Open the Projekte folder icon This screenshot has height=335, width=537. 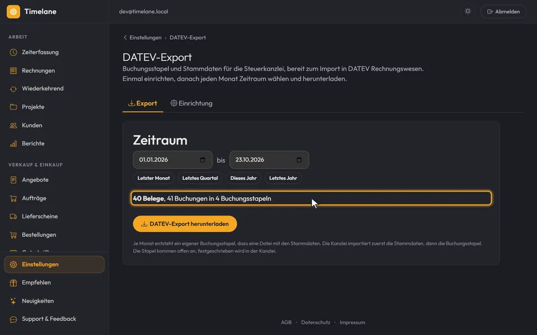point(13,107)
